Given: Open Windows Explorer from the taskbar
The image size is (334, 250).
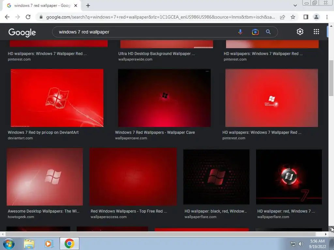Looking at the screenshot, I should click(x=29, y=243).
